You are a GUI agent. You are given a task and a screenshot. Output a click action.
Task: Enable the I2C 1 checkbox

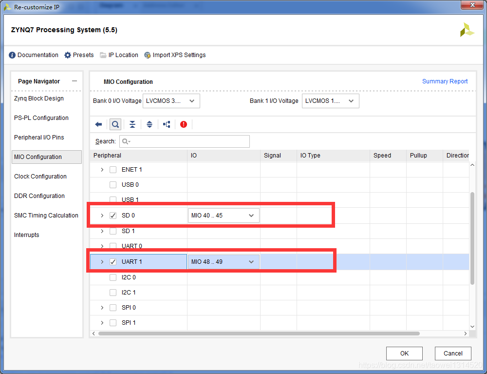[x=113, y=293]
